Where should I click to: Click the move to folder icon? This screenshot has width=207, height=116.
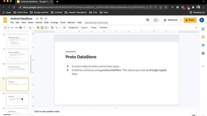coord(41,19)
